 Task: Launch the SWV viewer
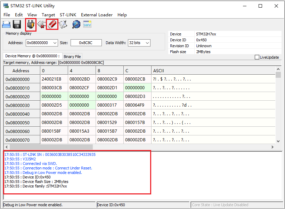pyautogui.click(x=87, y=24)
